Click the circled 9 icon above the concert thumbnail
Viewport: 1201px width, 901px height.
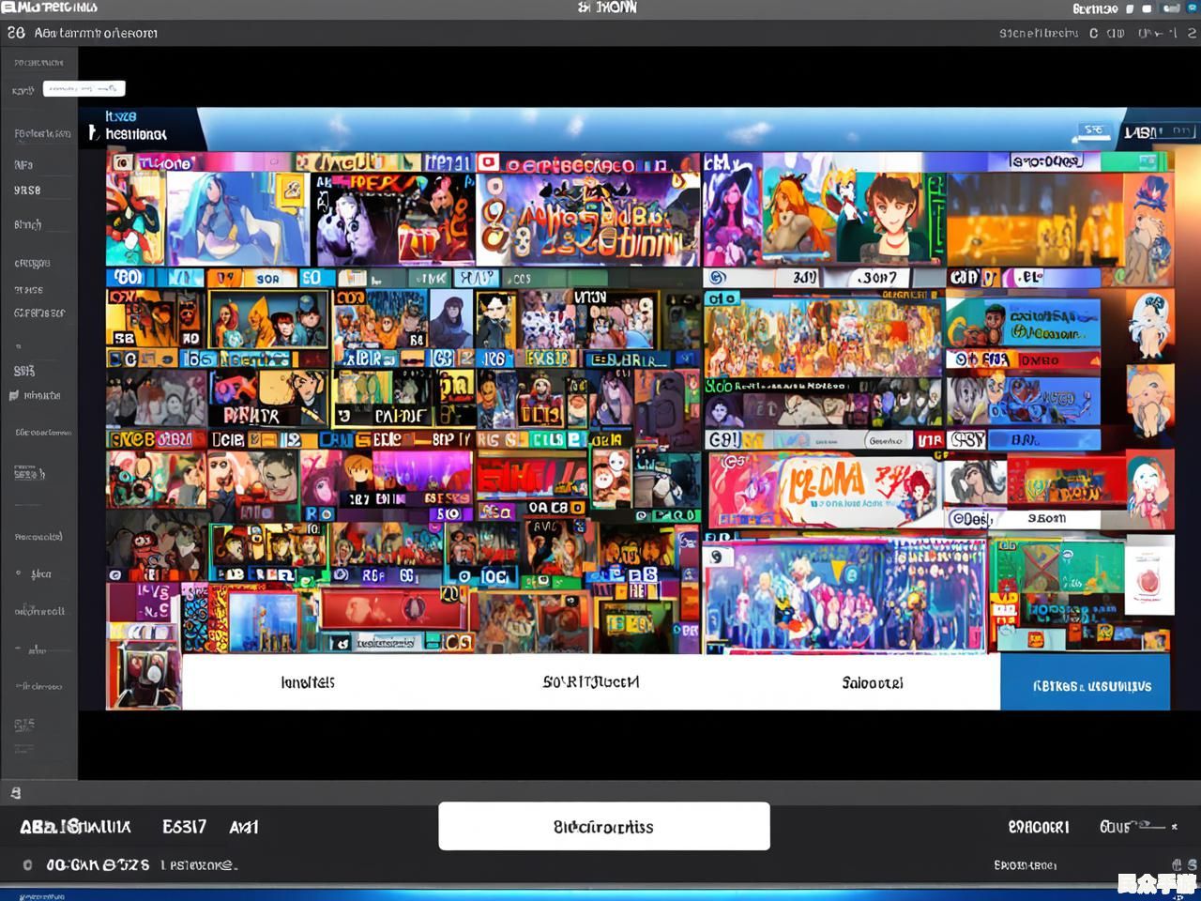[x=716, y=557]
